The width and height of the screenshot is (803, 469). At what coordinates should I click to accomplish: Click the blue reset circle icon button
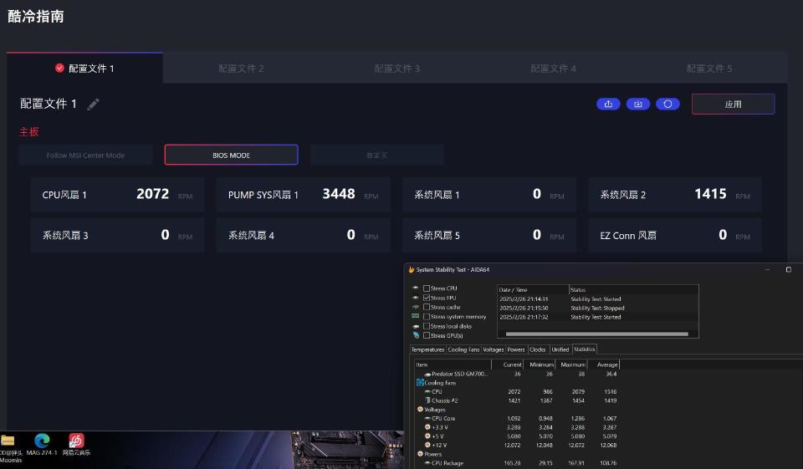coord(667,104)
